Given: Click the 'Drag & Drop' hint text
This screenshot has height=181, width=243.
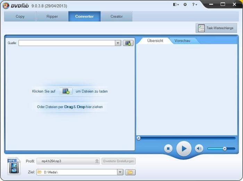Looking at the screenshot, I should (75, 107).
